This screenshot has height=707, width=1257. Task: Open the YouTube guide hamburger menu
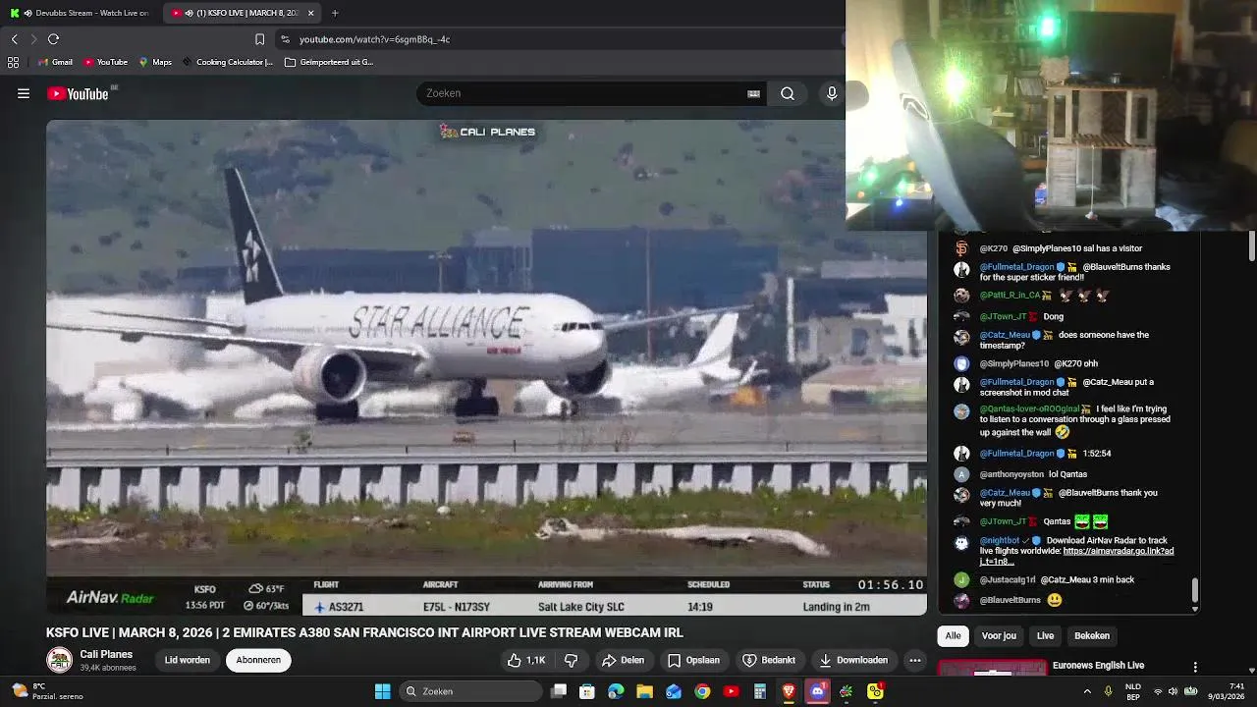[24, 93]
